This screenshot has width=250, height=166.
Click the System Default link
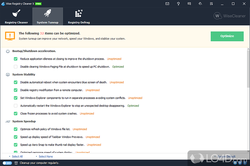(226, 157)
